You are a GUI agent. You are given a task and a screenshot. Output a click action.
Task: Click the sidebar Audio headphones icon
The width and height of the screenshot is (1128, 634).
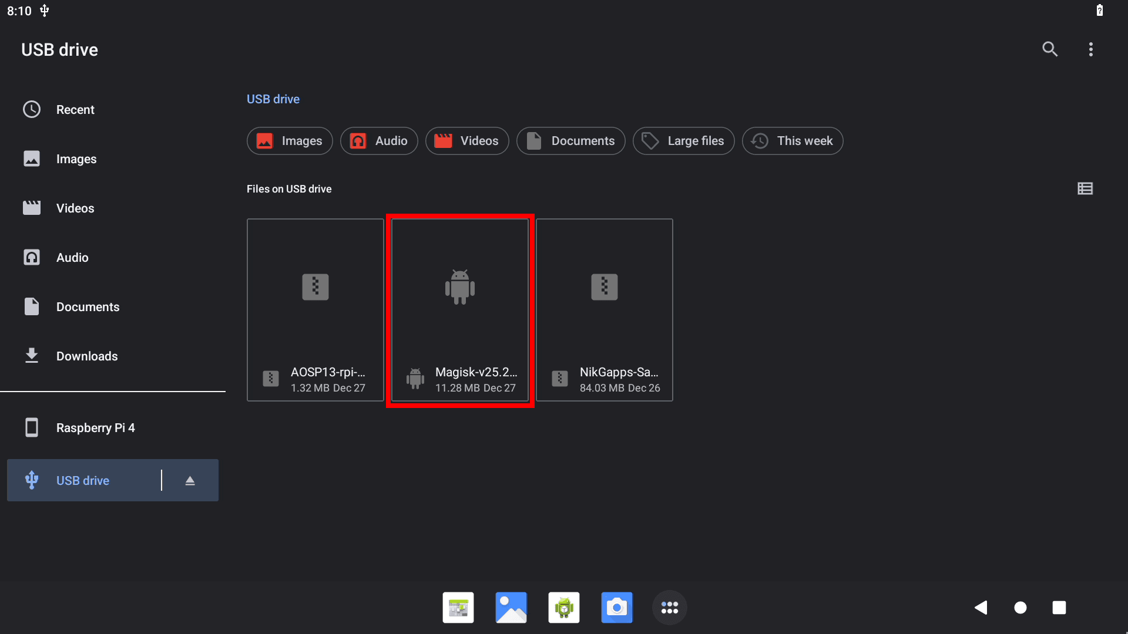[32, 257]
